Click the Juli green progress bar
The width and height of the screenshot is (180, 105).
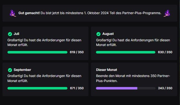(37, 52)
